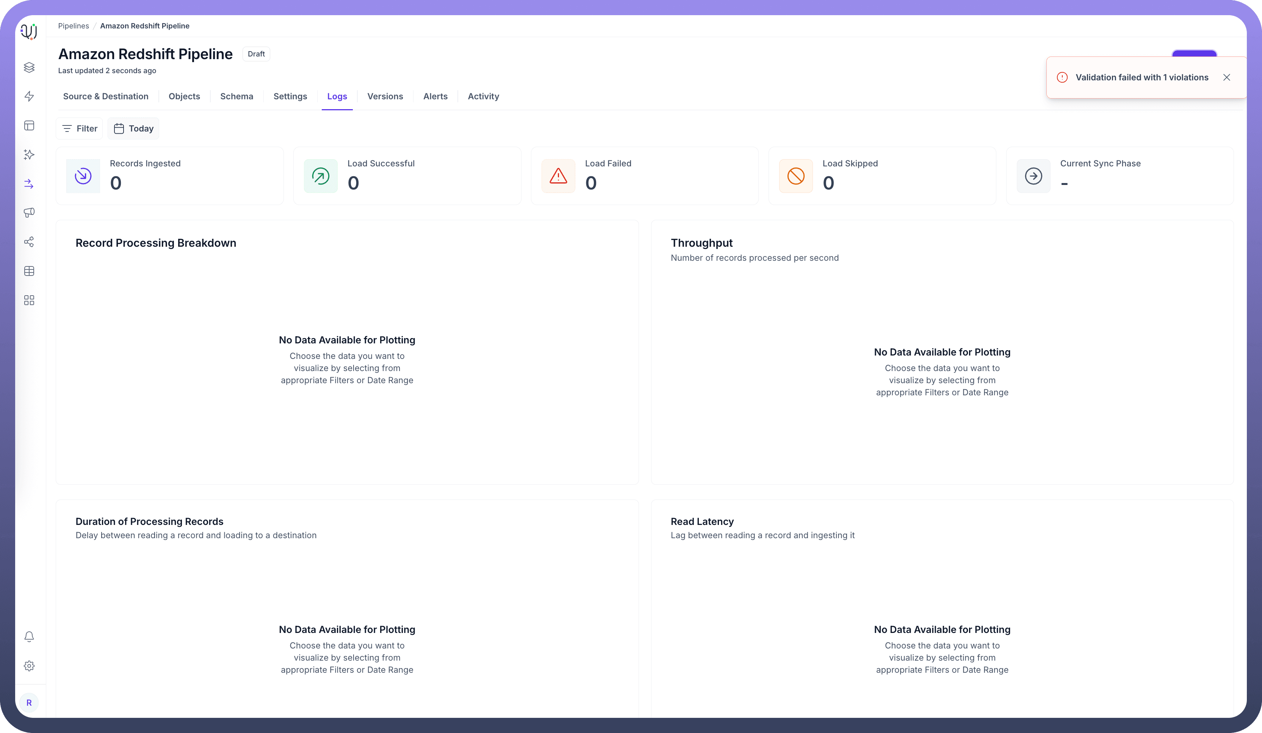Screen dimensions: 1262x733
Task: Go to Pipelines breadcrumb link
Action: click(x=73, y=26)
